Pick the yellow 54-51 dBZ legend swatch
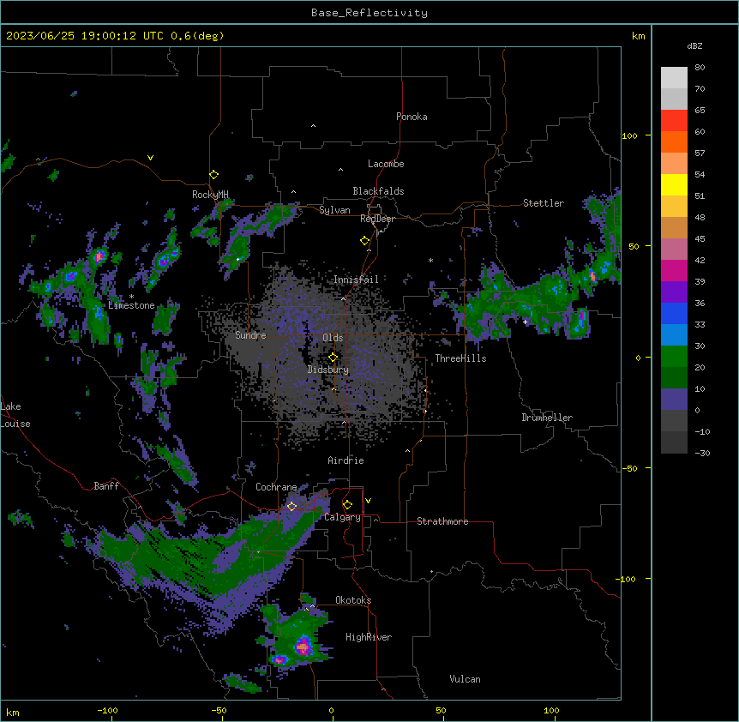 click(x=674, y=184)
